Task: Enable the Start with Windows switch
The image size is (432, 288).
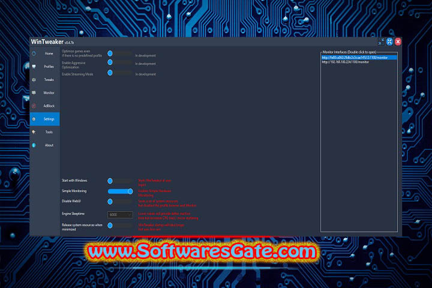Action: coord(120,181)
